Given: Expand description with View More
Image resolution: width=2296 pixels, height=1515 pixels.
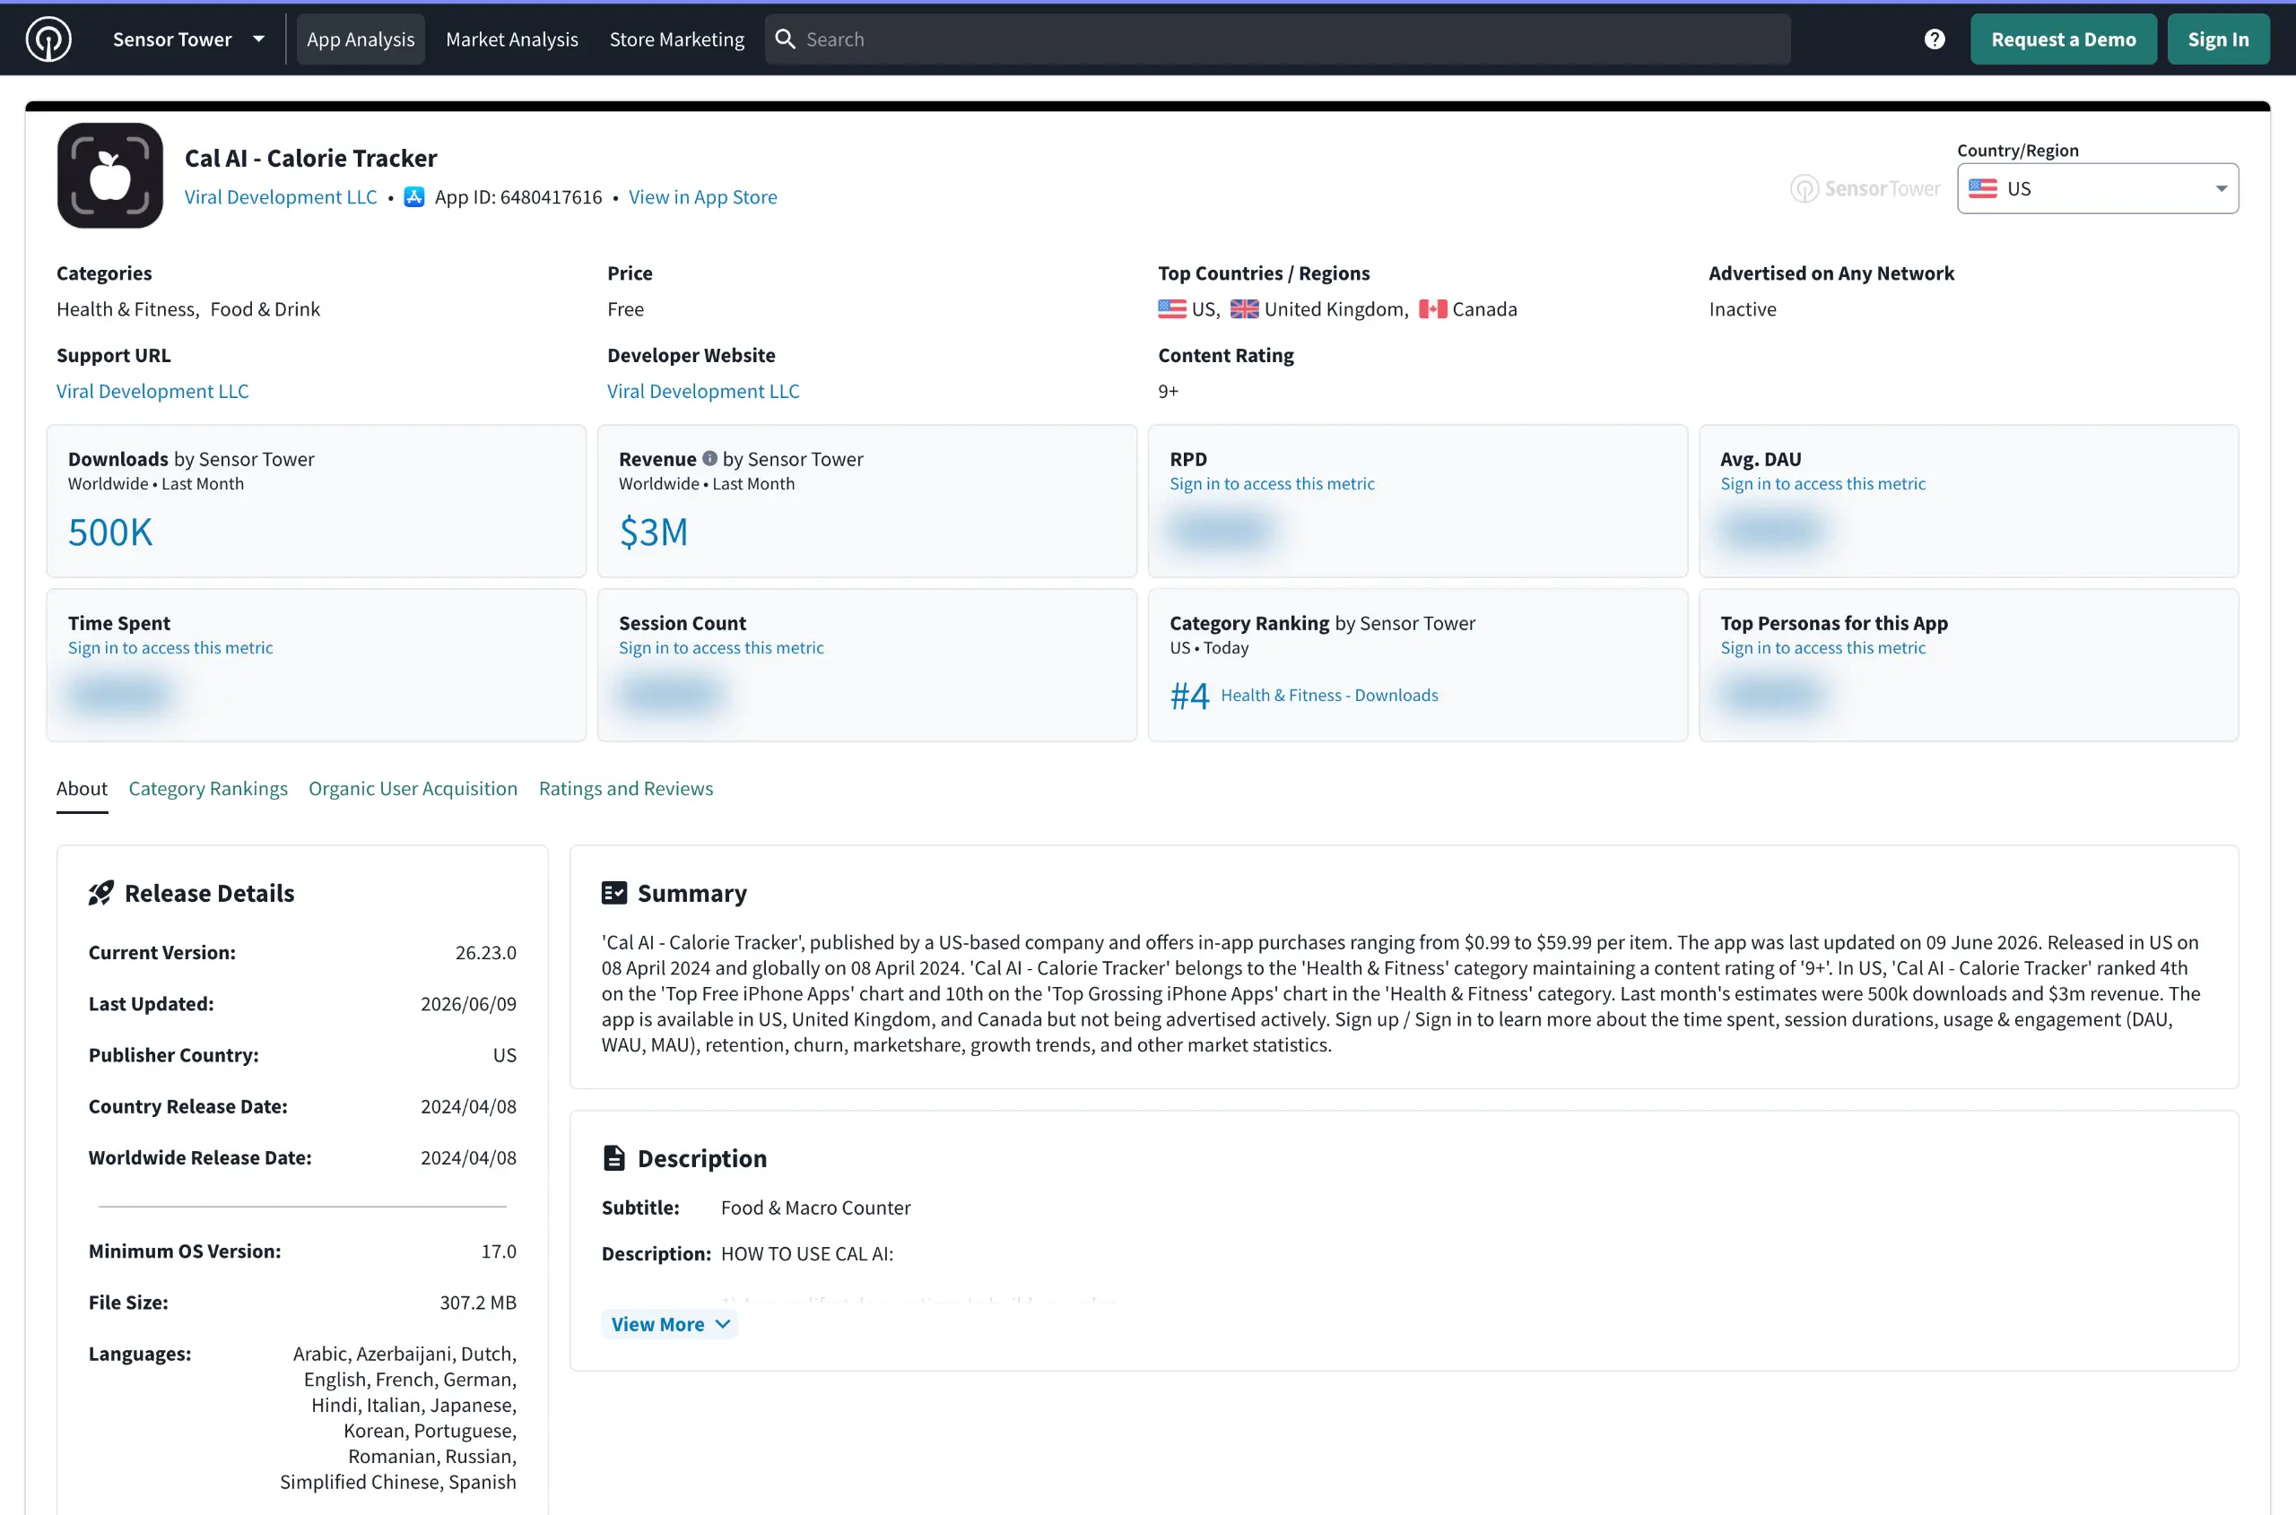Looking at the screenshot, I should click(x=669, y=1325).
